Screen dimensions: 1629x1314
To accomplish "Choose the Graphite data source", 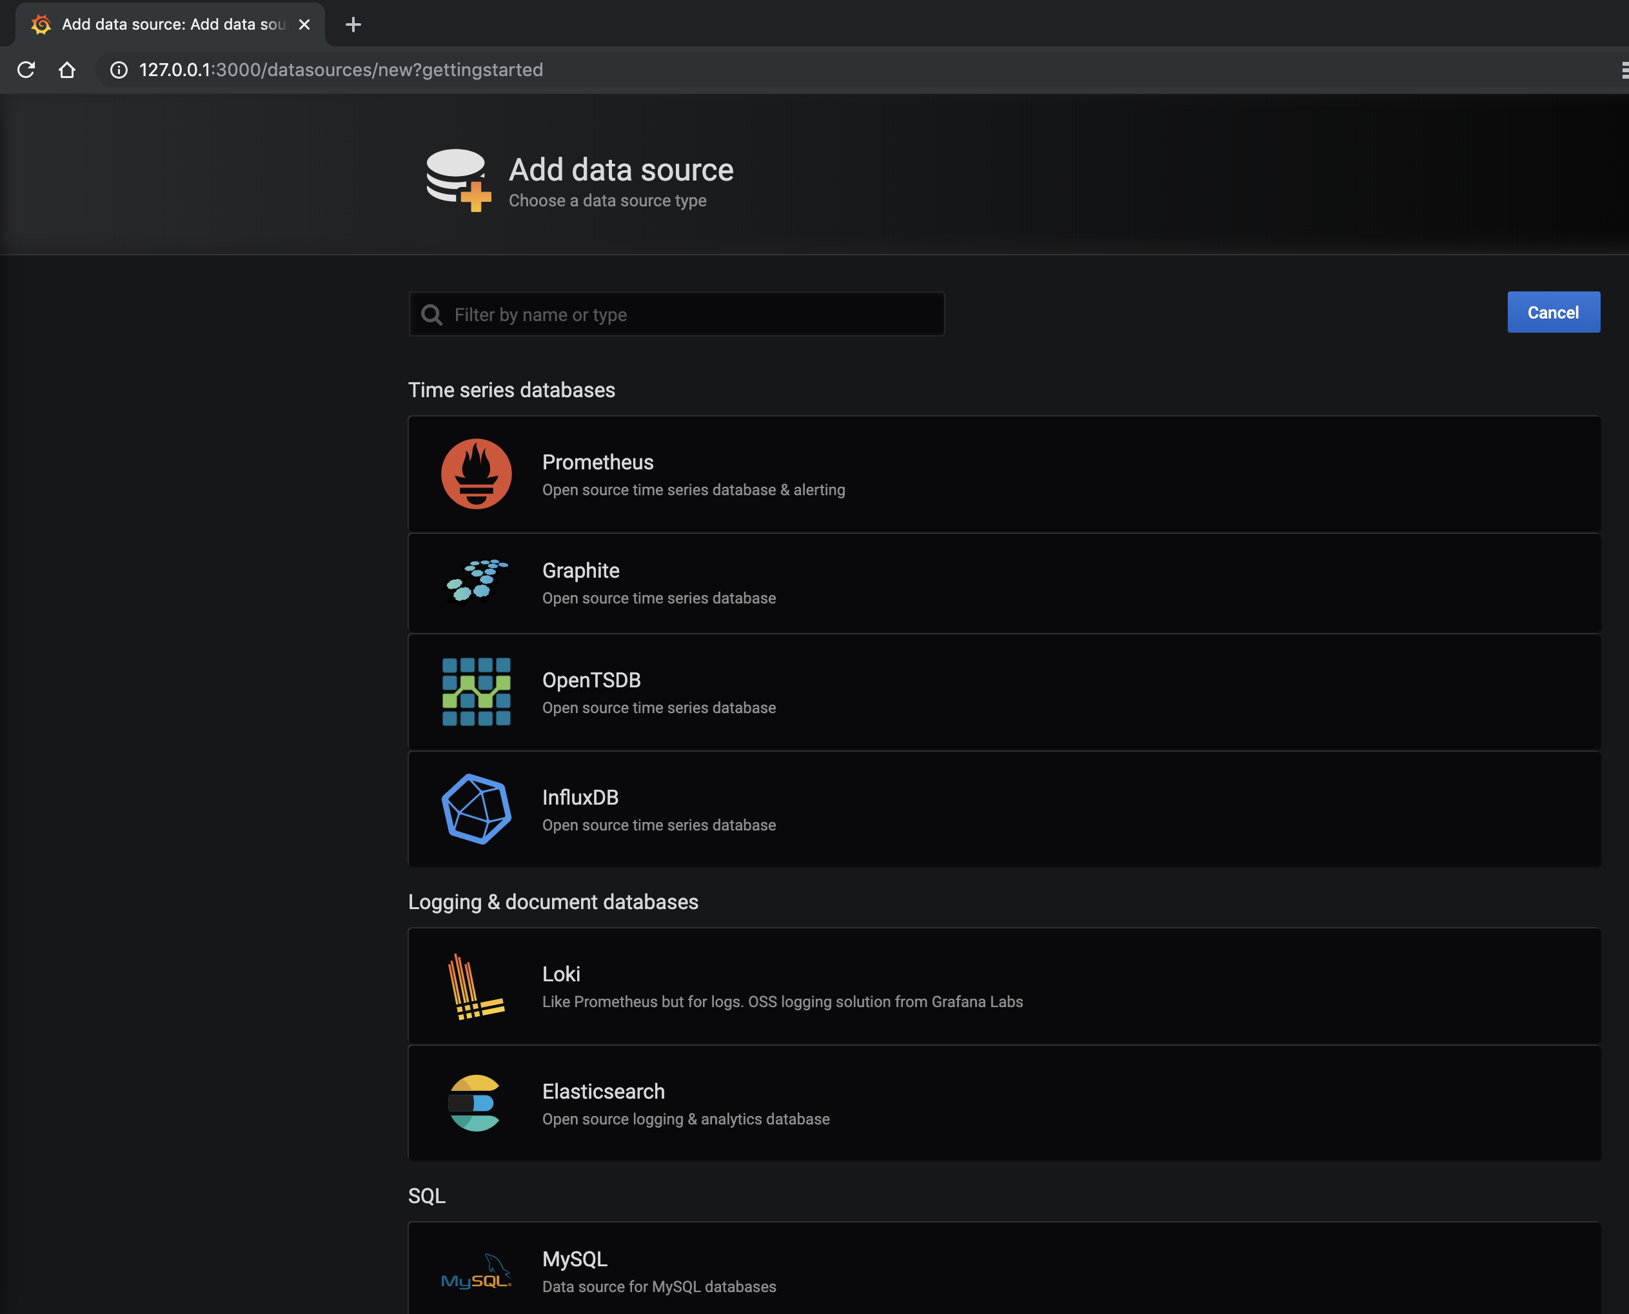I will [x=1003, y=583].
